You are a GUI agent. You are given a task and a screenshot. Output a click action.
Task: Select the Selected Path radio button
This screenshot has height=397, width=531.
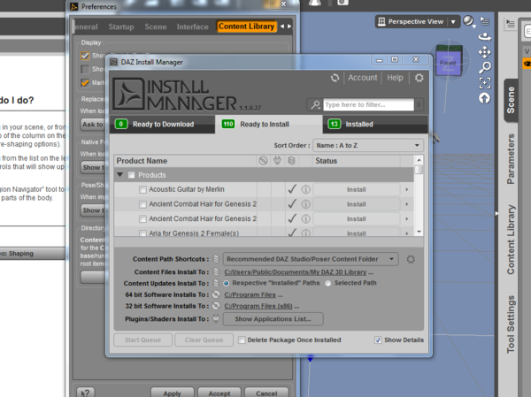tap(327, 283)
